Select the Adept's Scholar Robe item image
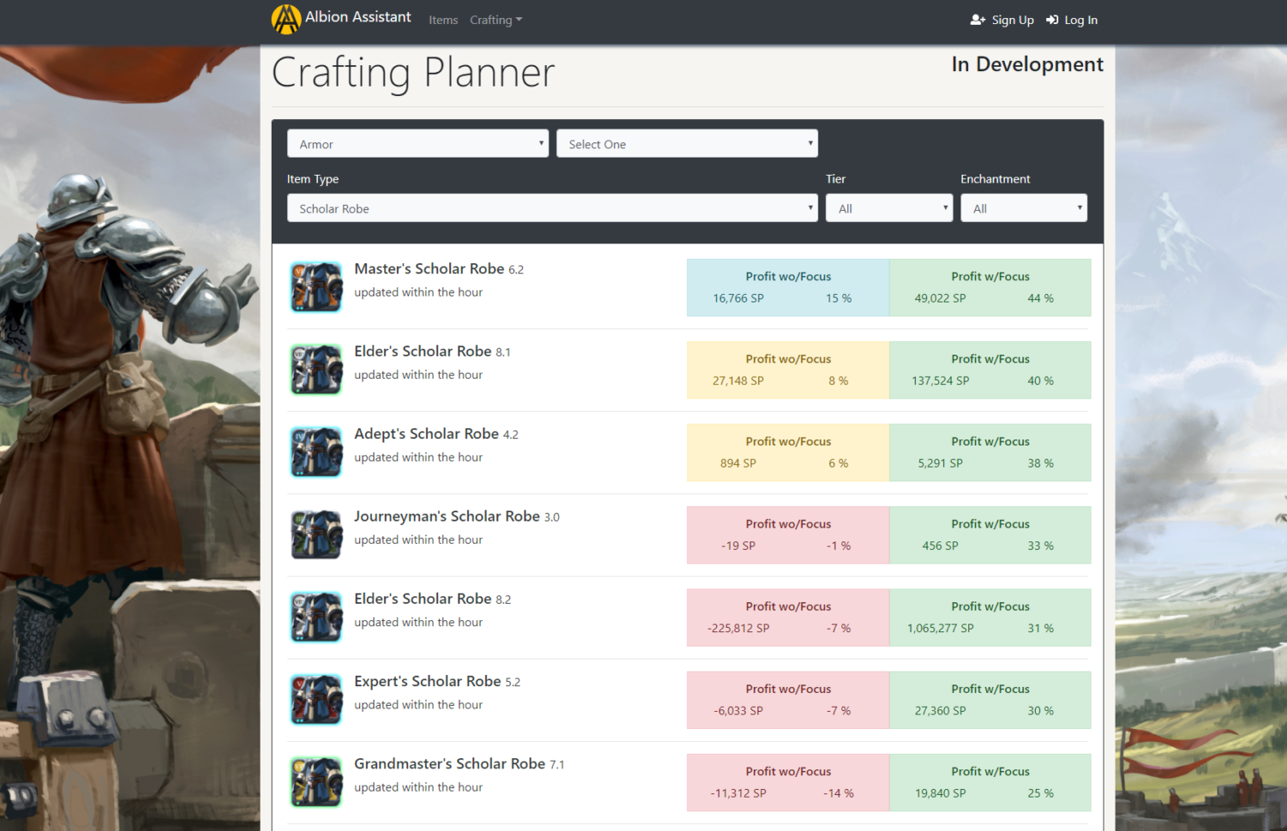The image size is (1287, 831). tap(315, 451)
